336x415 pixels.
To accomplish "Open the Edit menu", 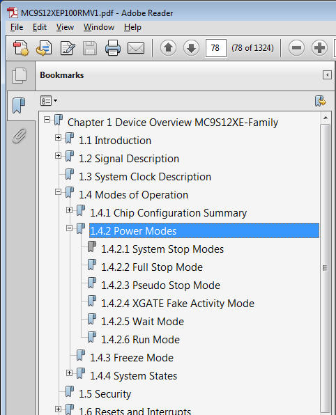I will click(x=40, y=27).
